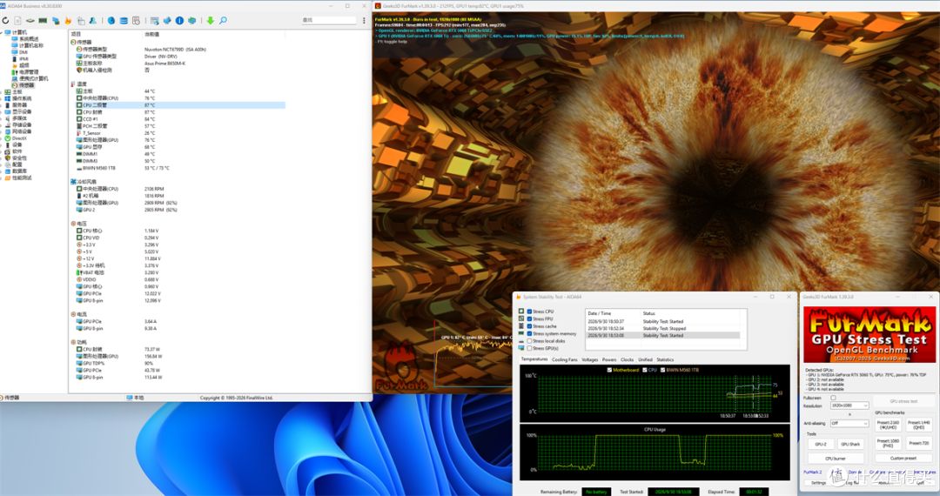Screen dimensions: 940x496
Task: Open FurMark Anti-aliasing dropdown
Action: pos(849,423)
